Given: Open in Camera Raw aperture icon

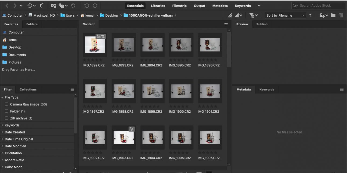Looking at the screenshot, I should (x=73, y=6).
